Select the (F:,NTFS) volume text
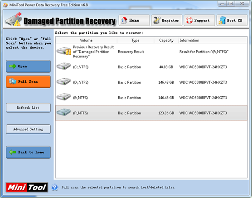252x198 pixels. pos(80,113)
